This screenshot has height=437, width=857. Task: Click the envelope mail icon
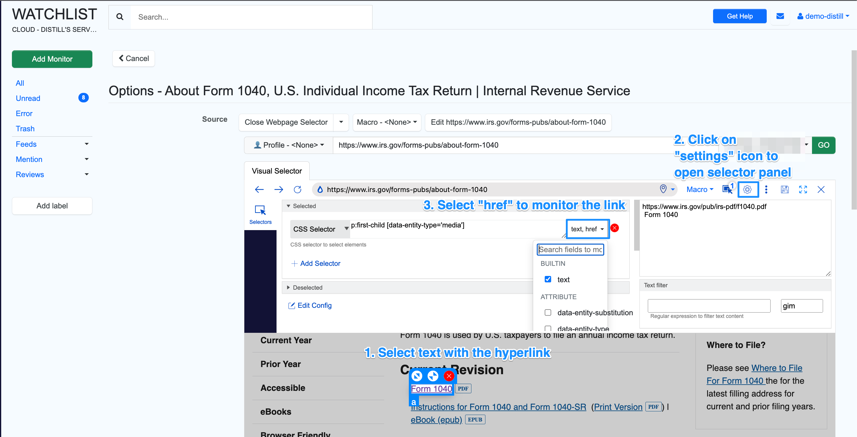tap(780, 16)
